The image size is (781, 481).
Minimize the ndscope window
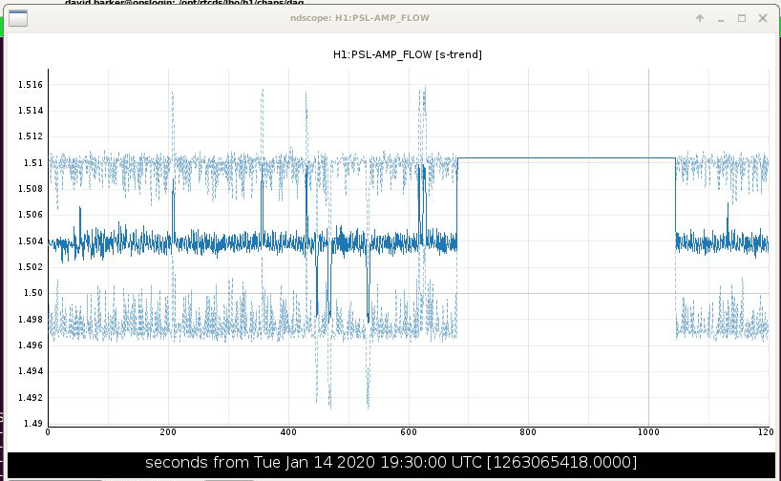pos(721,19)
